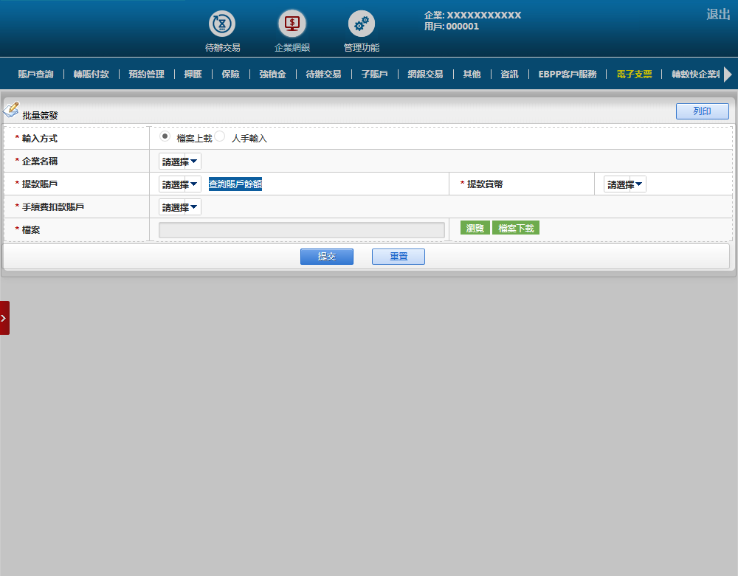This screenshot has width=738, height=576.
Task: Open the 提款賬戶 dropdown
Action: click(179, 184)
